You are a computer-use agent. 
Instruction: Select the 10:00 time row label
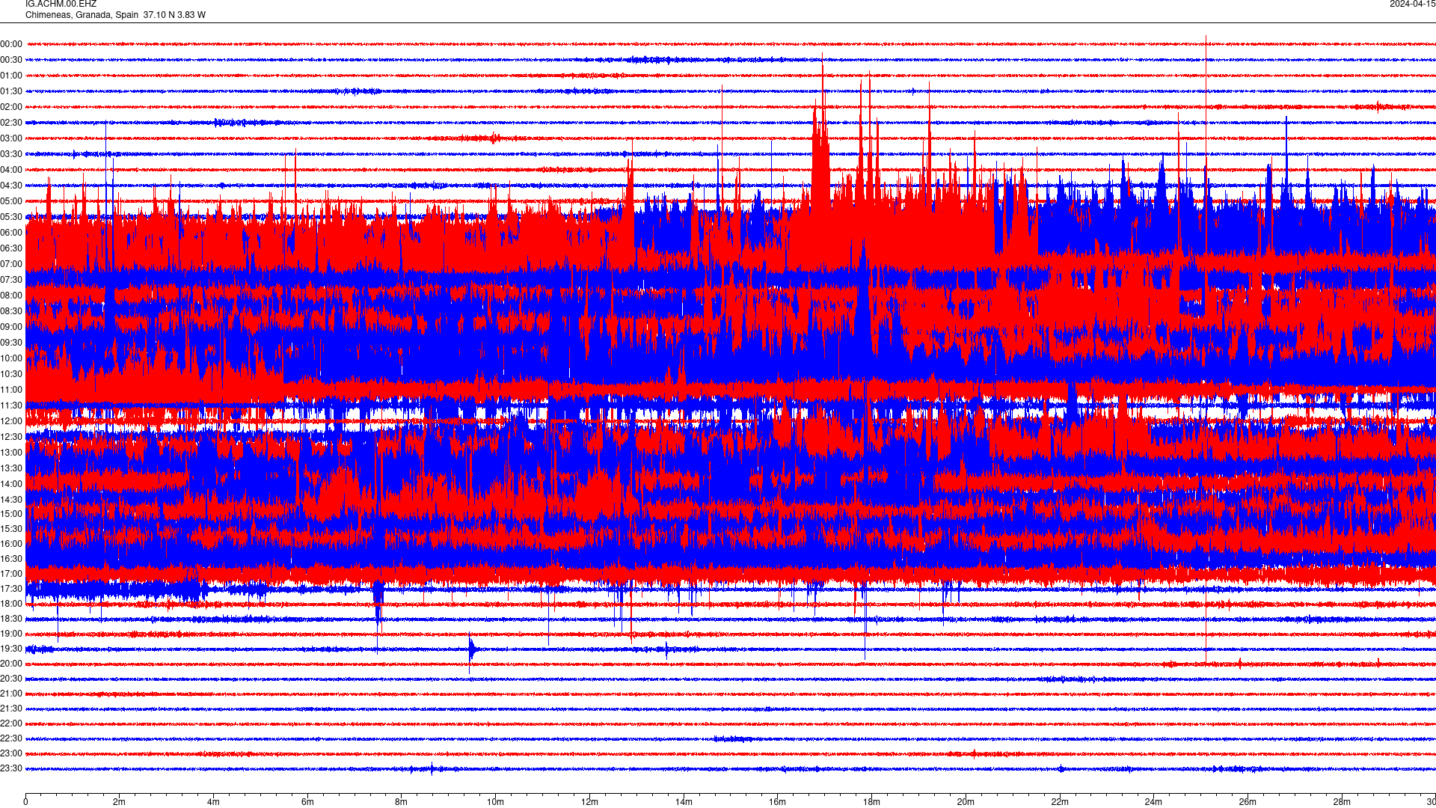11,358
